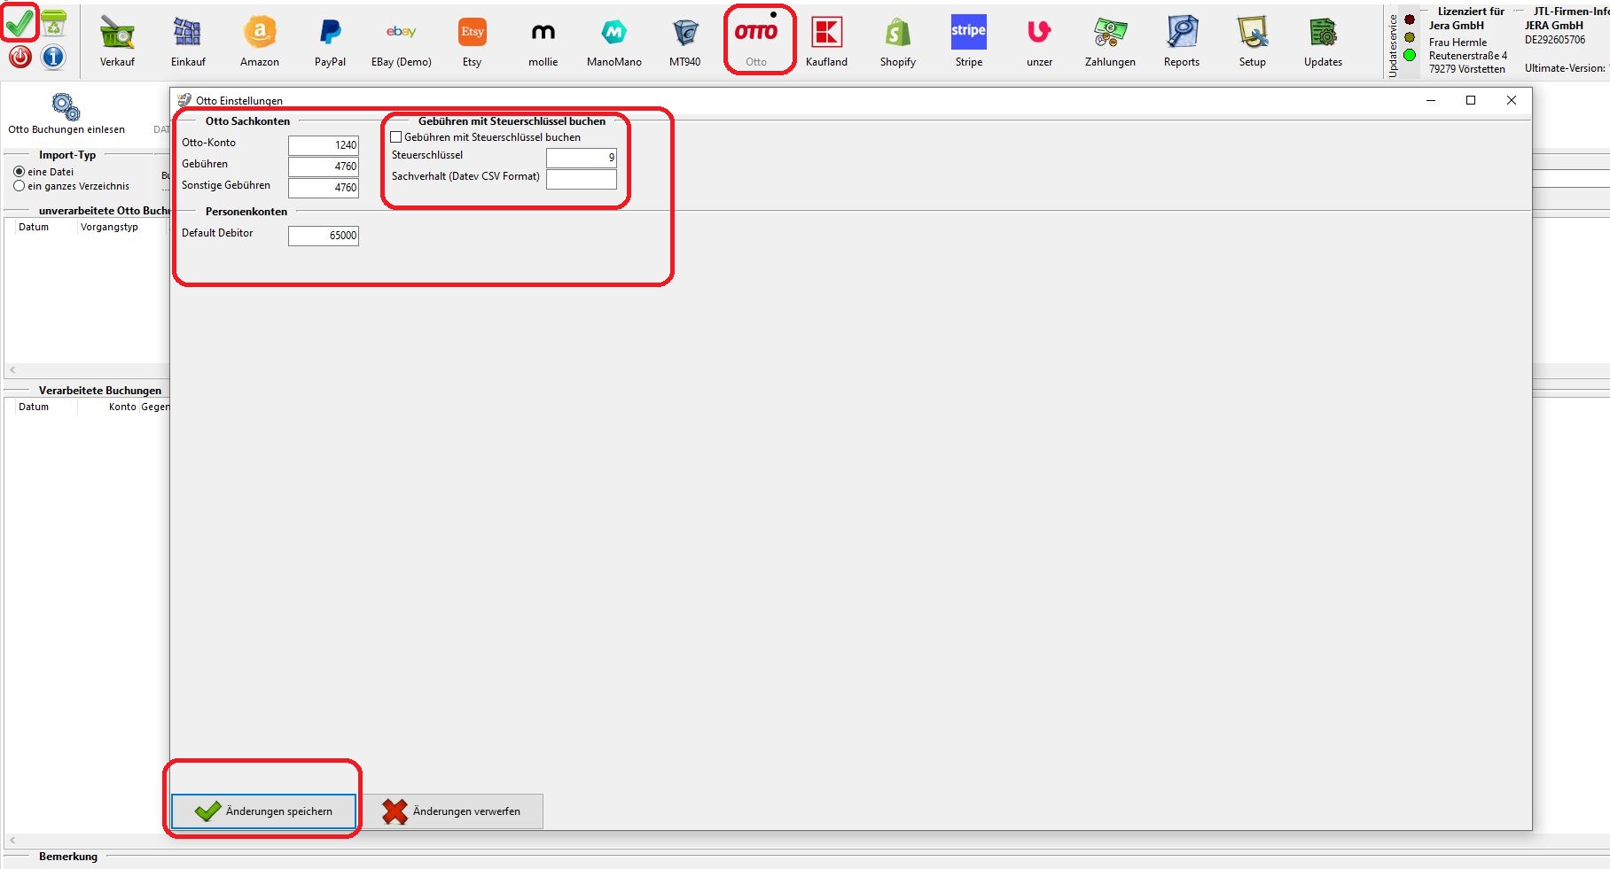Open the Kaufland import module
This screenshot has width=1610, height=869.
click(x=826, y=34)
